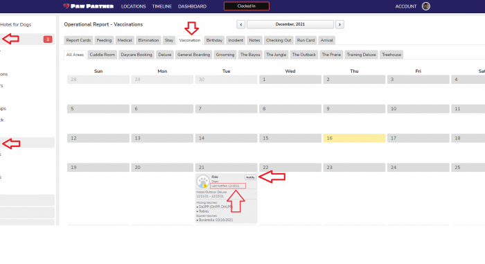Open the account avatar icon

pos(426,6)
